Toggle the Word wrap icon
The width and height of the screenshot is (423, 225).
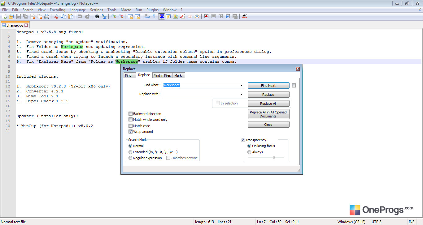click(x=147, y=16)
